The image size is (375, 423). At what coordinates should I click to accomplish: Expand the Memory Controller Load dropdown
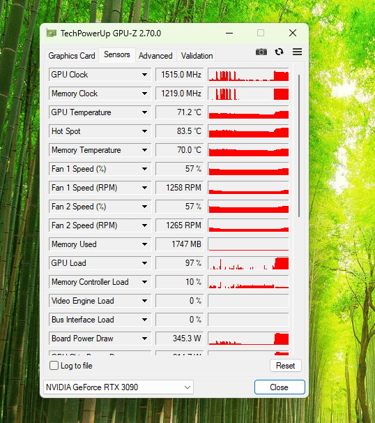coord(145,282)
